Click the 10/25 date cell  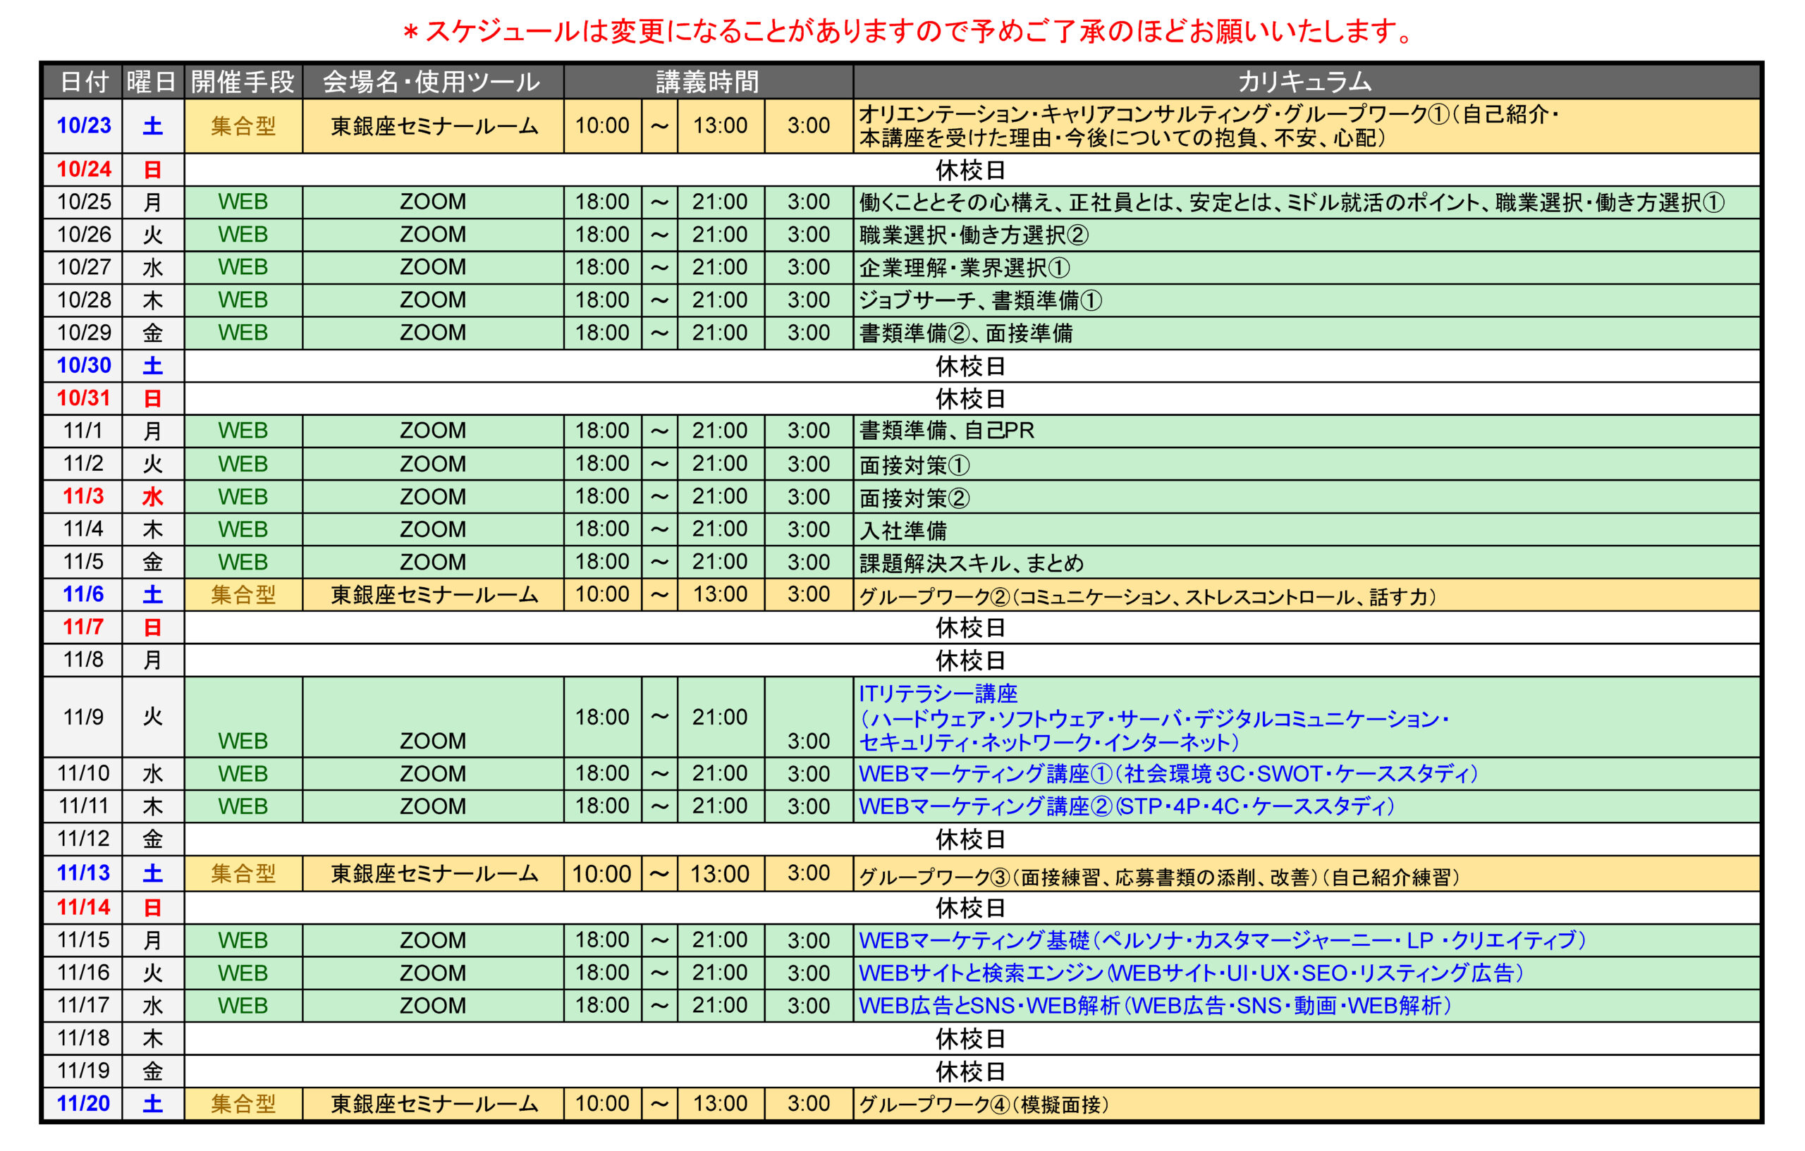pyautogui.click(x=83, y=202)
